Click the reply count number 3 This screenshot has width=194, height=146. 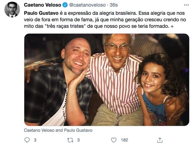click(x=35, y=140)
